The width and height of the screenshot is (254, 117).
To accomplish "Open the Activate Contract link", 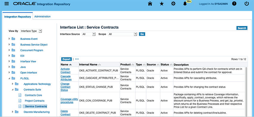I will 65,71.
